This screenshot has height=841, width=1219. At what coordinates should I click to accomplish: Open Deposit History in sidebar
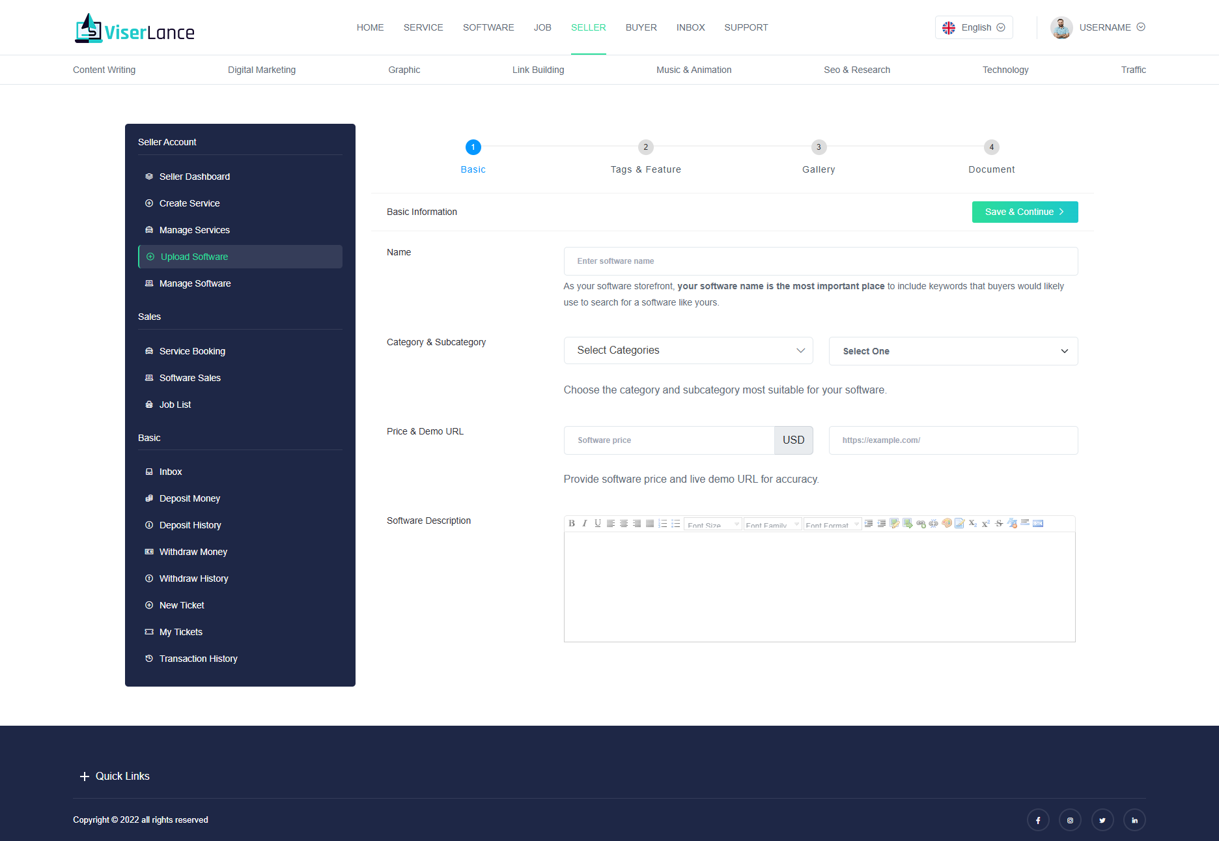(240, 525)
